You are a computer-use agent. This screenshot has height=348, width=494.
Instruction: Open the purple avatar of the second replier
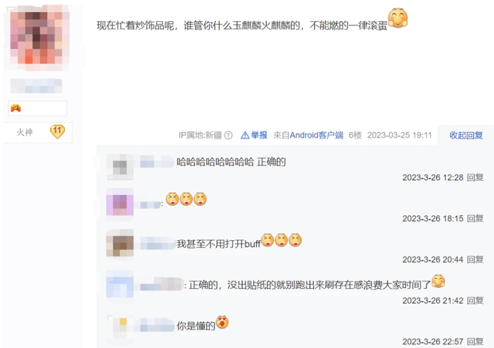coord(120,202)
